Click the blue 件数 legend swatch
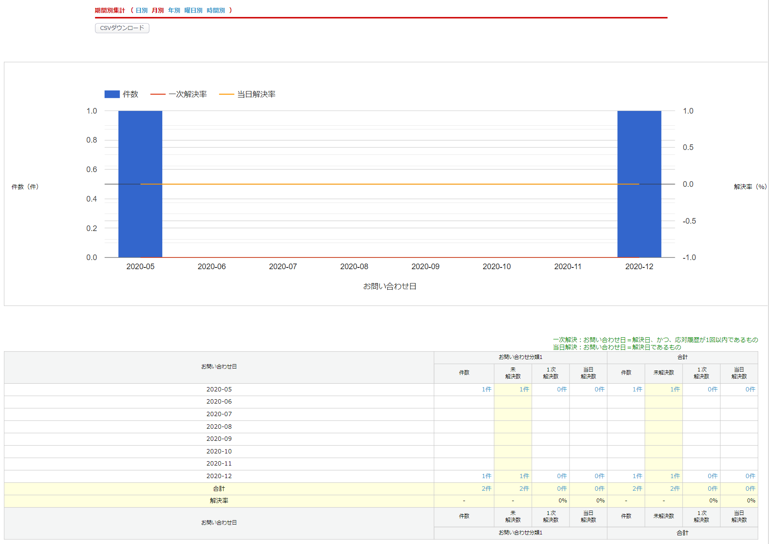769x544 pixels. coord(112,94)
